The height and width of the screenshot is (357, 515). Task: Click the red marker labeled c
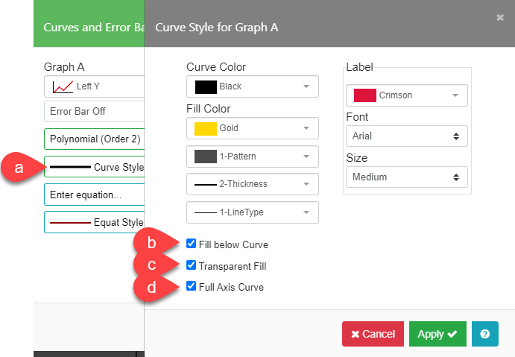pos(153,265)
